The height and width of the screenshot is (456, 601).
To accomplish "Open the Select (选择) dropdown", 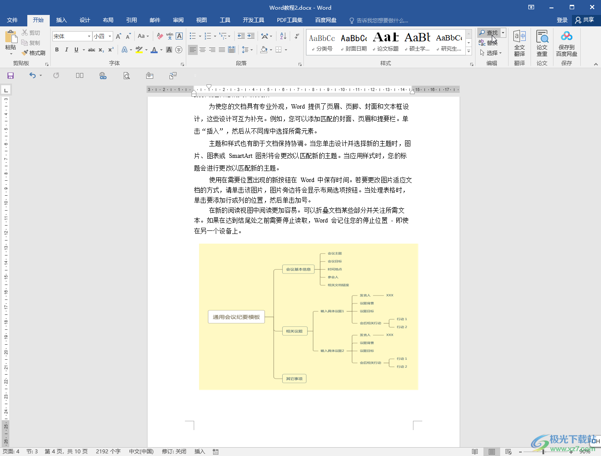I will (490, 53).
